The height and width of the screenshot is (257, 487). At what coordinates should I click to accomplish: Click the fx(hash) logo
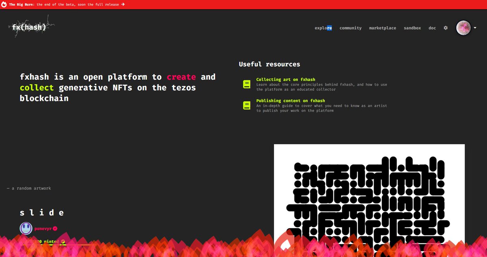(31, 28)
